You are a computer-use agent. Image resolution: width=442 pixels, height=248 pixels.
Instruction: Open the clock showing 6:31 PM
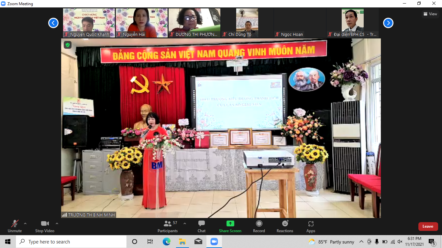(414, 242)
